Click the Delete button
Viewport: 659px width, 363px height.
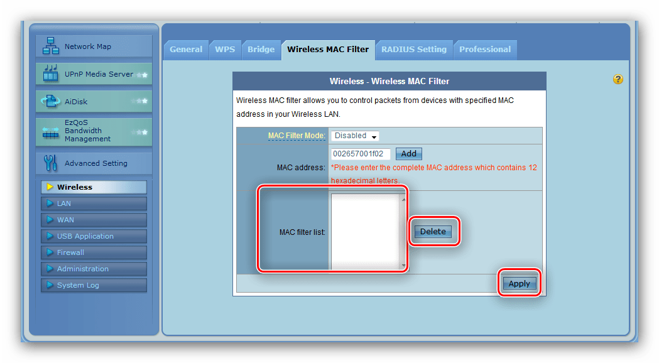click(433, 232)
